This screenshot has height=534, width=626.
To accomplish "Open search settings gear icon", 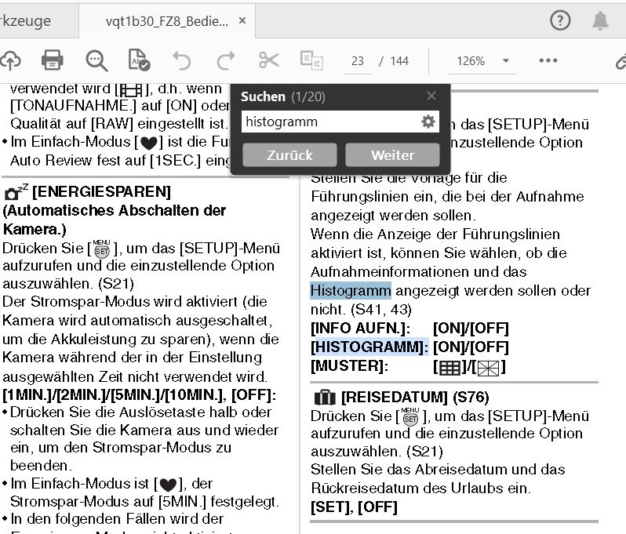I will point(428,122).
